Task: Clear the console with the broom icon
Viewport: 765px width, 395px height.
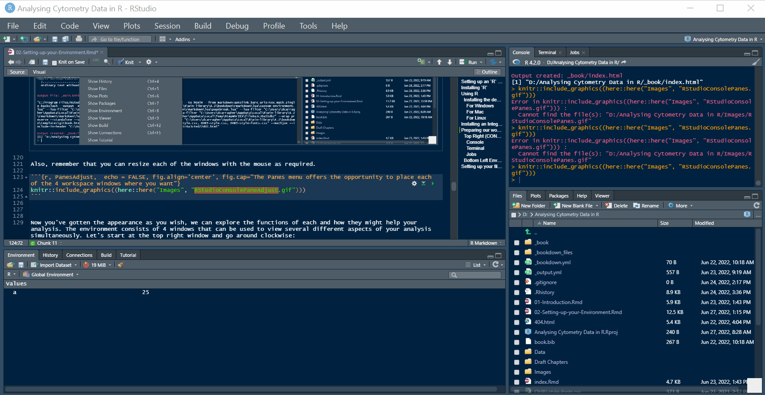Action: tap(755, 62)
